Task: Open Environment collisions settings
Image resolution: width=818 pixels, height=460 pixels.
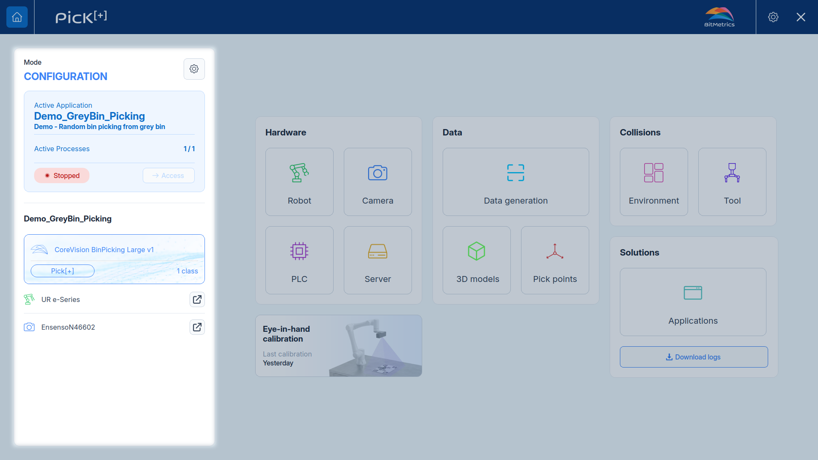Action: click(654, 182)
